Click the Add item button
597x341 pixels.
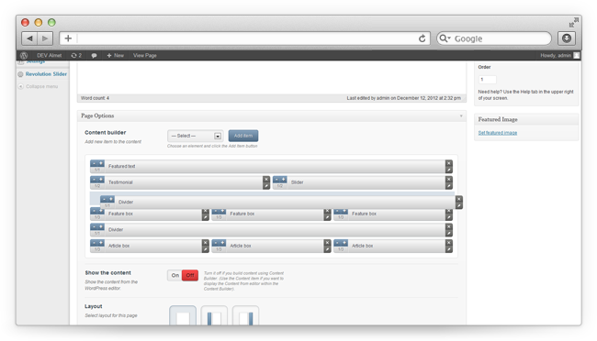click(243, 136)
